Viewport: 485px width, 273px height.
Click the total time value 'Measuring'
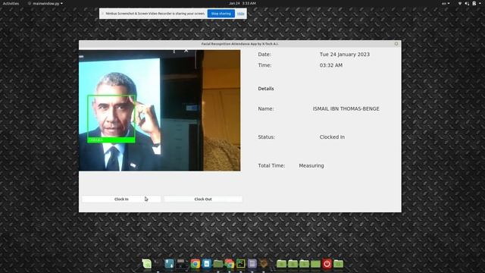tap(311, 165)
